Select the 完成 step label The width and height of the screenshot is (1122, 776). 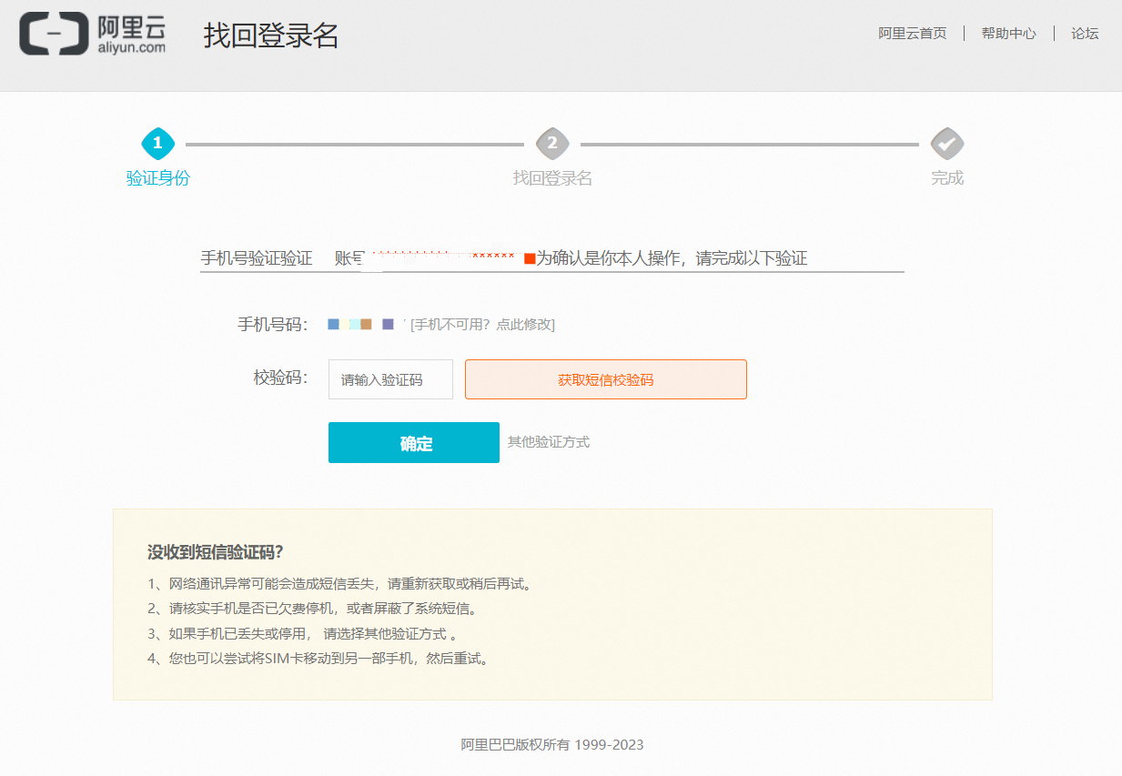coord(946,178)
